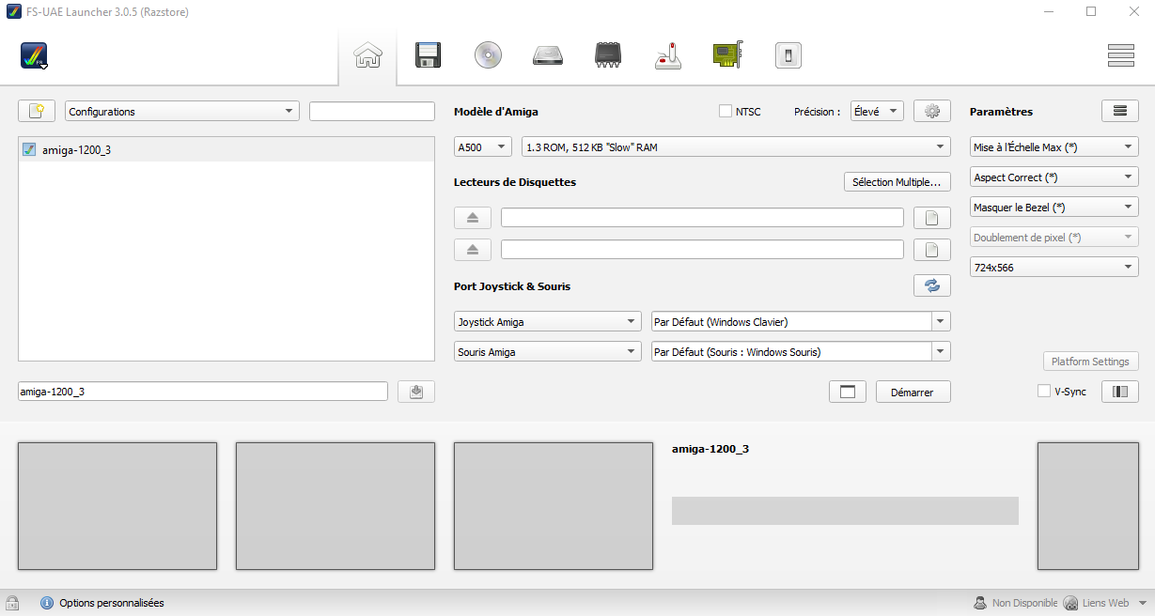Open the model gear settings

click(932, 111)
